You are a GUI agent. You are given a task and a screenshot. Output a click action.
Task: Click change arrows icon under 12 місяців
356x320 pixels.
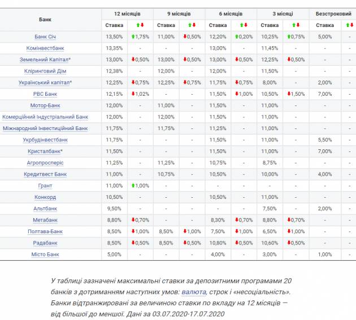140,25
